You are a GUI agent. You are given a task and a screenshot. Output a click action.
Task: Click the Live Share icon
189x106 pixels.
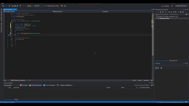(162, 6)
